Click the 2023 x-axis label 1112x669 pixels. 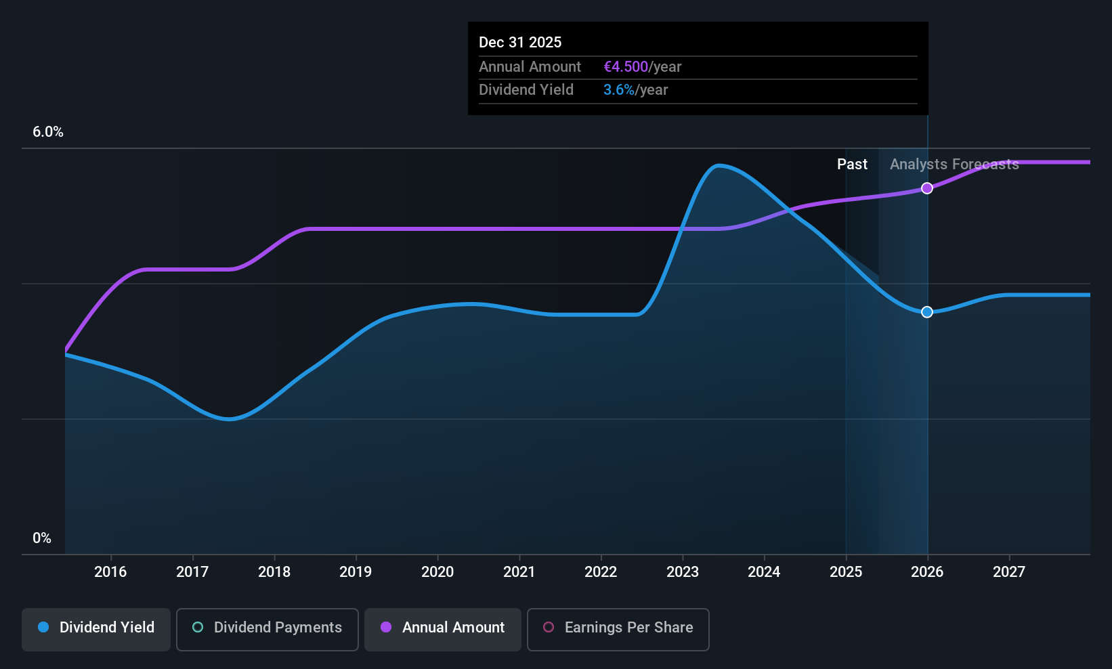point(683,572)
